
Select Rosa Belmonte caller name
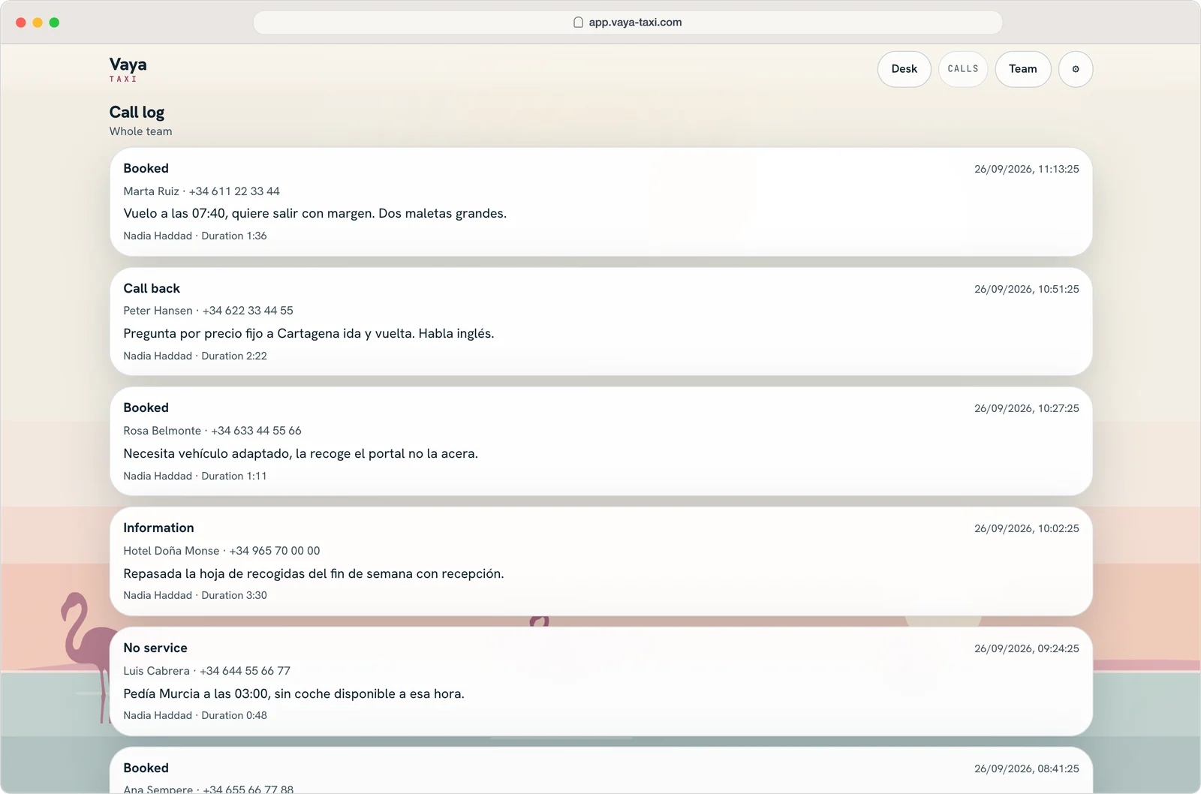162,431
